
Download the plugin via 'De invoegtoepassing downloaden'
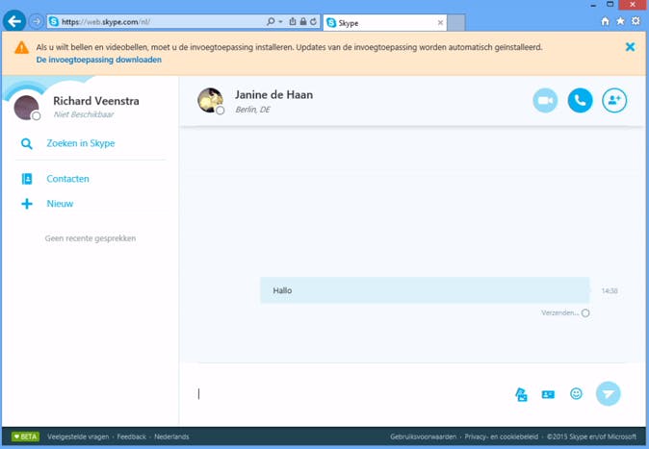(x=99, y=60)
